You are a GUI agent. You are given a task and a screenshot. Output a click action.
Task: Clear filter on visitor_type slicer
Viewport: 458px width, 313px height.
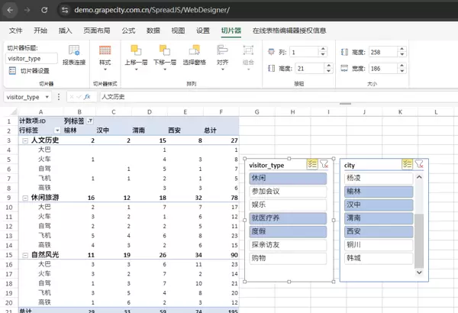pos(324,163)
